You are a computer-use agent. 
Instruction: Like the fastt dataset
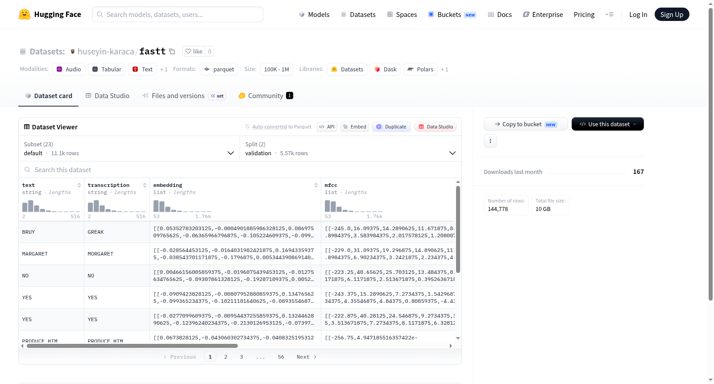click(x=194, y=51)
